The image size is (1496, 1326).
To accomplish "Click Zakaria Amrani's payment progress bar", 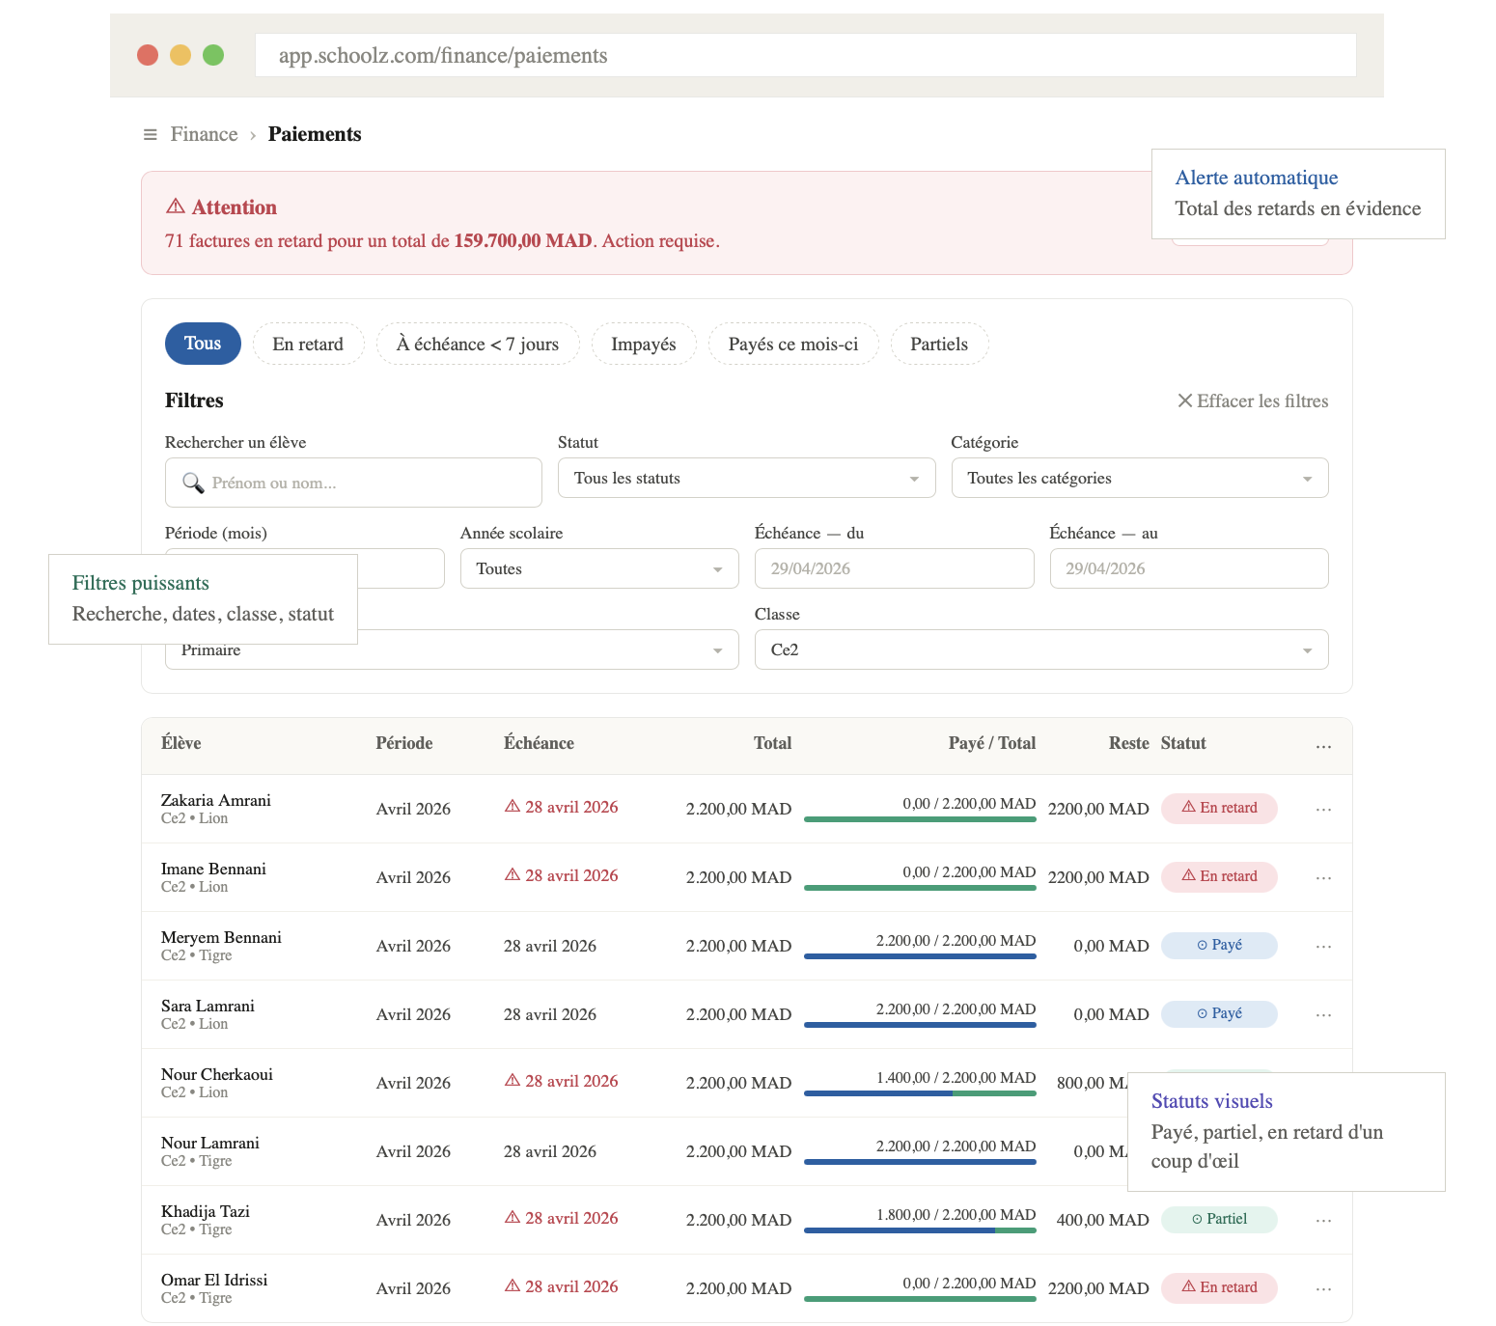I will point(920,819).
